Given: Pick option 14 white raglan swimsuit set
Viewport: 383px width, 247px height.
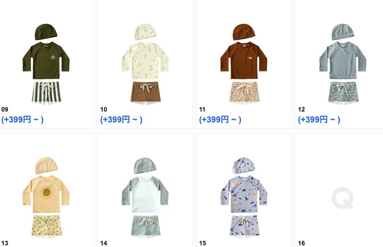Looking at the screenshot, I should [145, 198].
